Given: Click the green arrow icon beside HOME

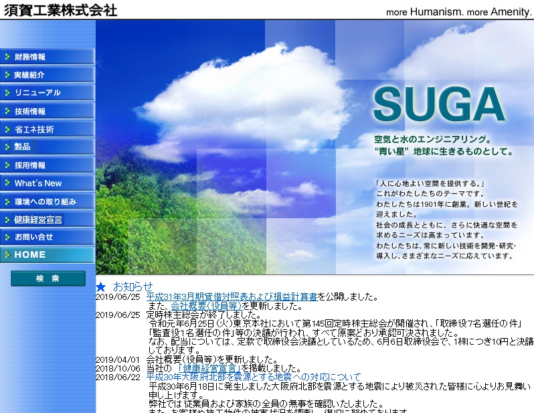Looking at the screenshot, I should 7,254.
